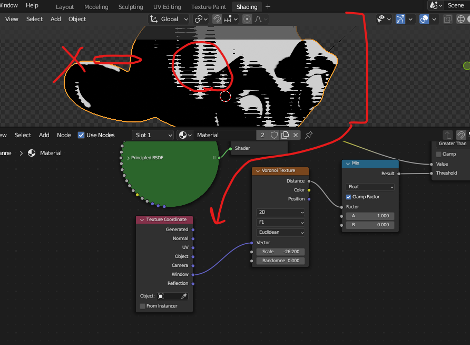
Task: Switch to the Texture Paint workspace tab
Action: pyautogui.click(x=209, y=7)
